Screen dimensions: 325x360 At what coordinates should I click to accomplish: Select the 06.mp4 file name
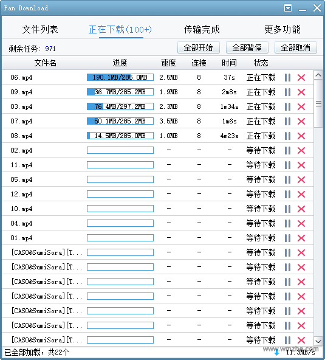pyautogui.click(x=21, y=78)
